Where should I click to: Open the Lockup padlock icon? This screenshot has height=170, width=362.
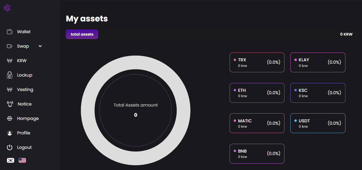(x=10, y=75)
